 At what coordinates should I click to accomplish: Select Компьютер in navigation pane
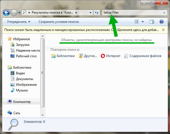pyautogui.click(x=21, y=102)
